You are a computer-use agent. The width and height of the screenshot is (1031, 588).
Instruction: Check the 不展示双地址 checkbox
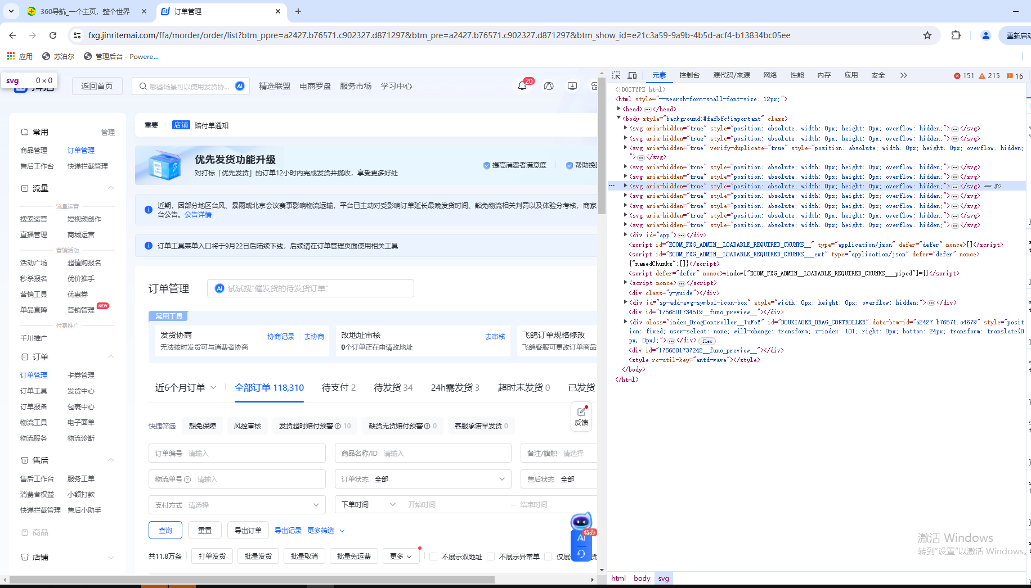tap(433, 557)
